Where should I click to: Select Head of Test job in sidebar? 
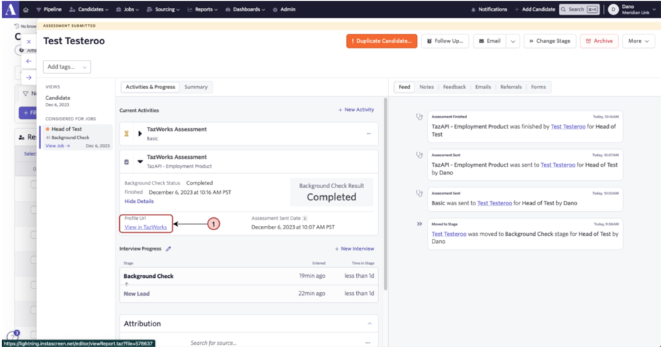pyautogui.click(x=66, y=129)
